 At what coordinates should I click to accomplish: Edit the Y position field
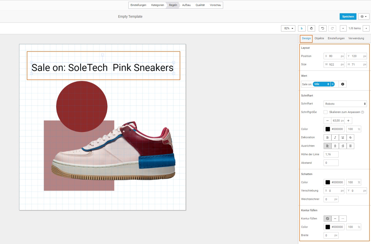tap(356, 56)
